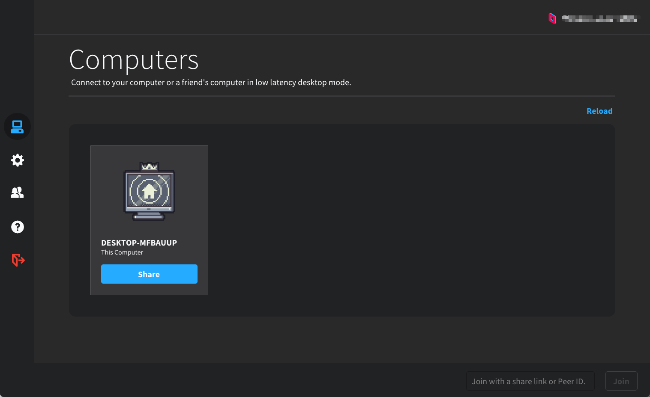Click the blurred account name in the header
The width and height of the screenshot is (650, 397).
600,19
